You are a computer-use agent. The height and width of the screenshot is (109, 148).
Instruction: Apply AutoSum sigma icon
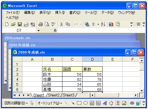93,24
